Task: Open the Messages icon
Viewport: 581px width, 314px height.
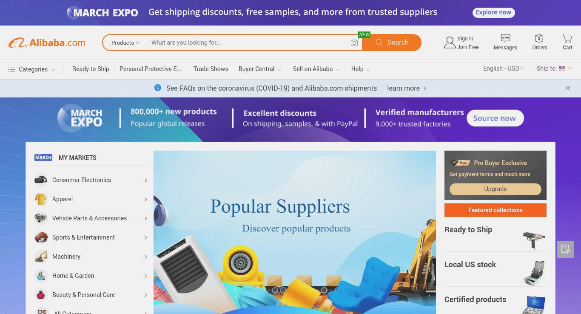Action: pos(505,38)
